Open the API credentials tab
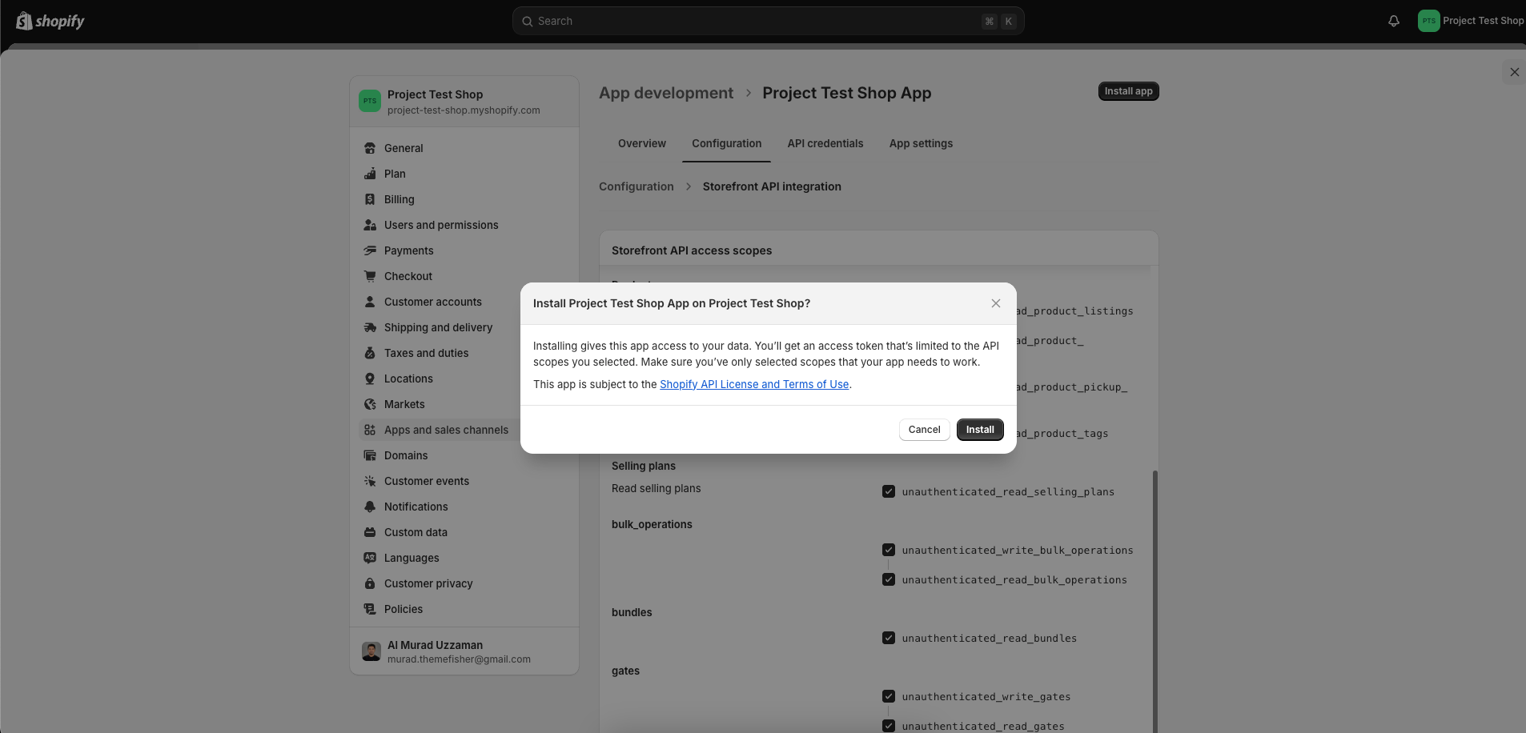The image size is (1526, 733). coord(825,143)
